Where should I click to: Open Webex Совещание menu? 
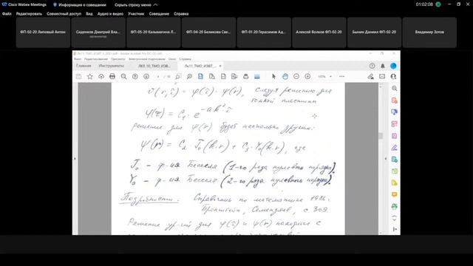tap(159, 13)
